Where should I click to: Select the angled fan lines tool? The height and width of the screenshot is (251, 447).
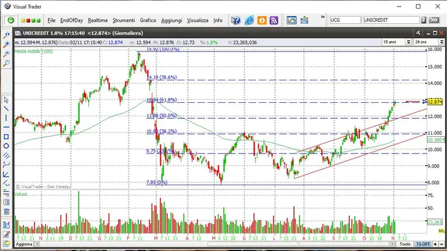6,174
